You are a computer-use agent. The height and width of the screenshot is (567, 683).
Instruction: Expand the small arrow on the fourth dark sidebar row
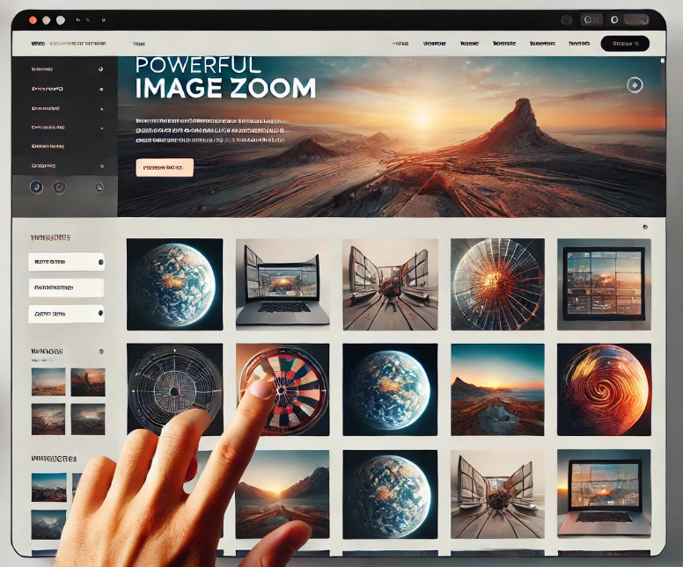[101, 128]
